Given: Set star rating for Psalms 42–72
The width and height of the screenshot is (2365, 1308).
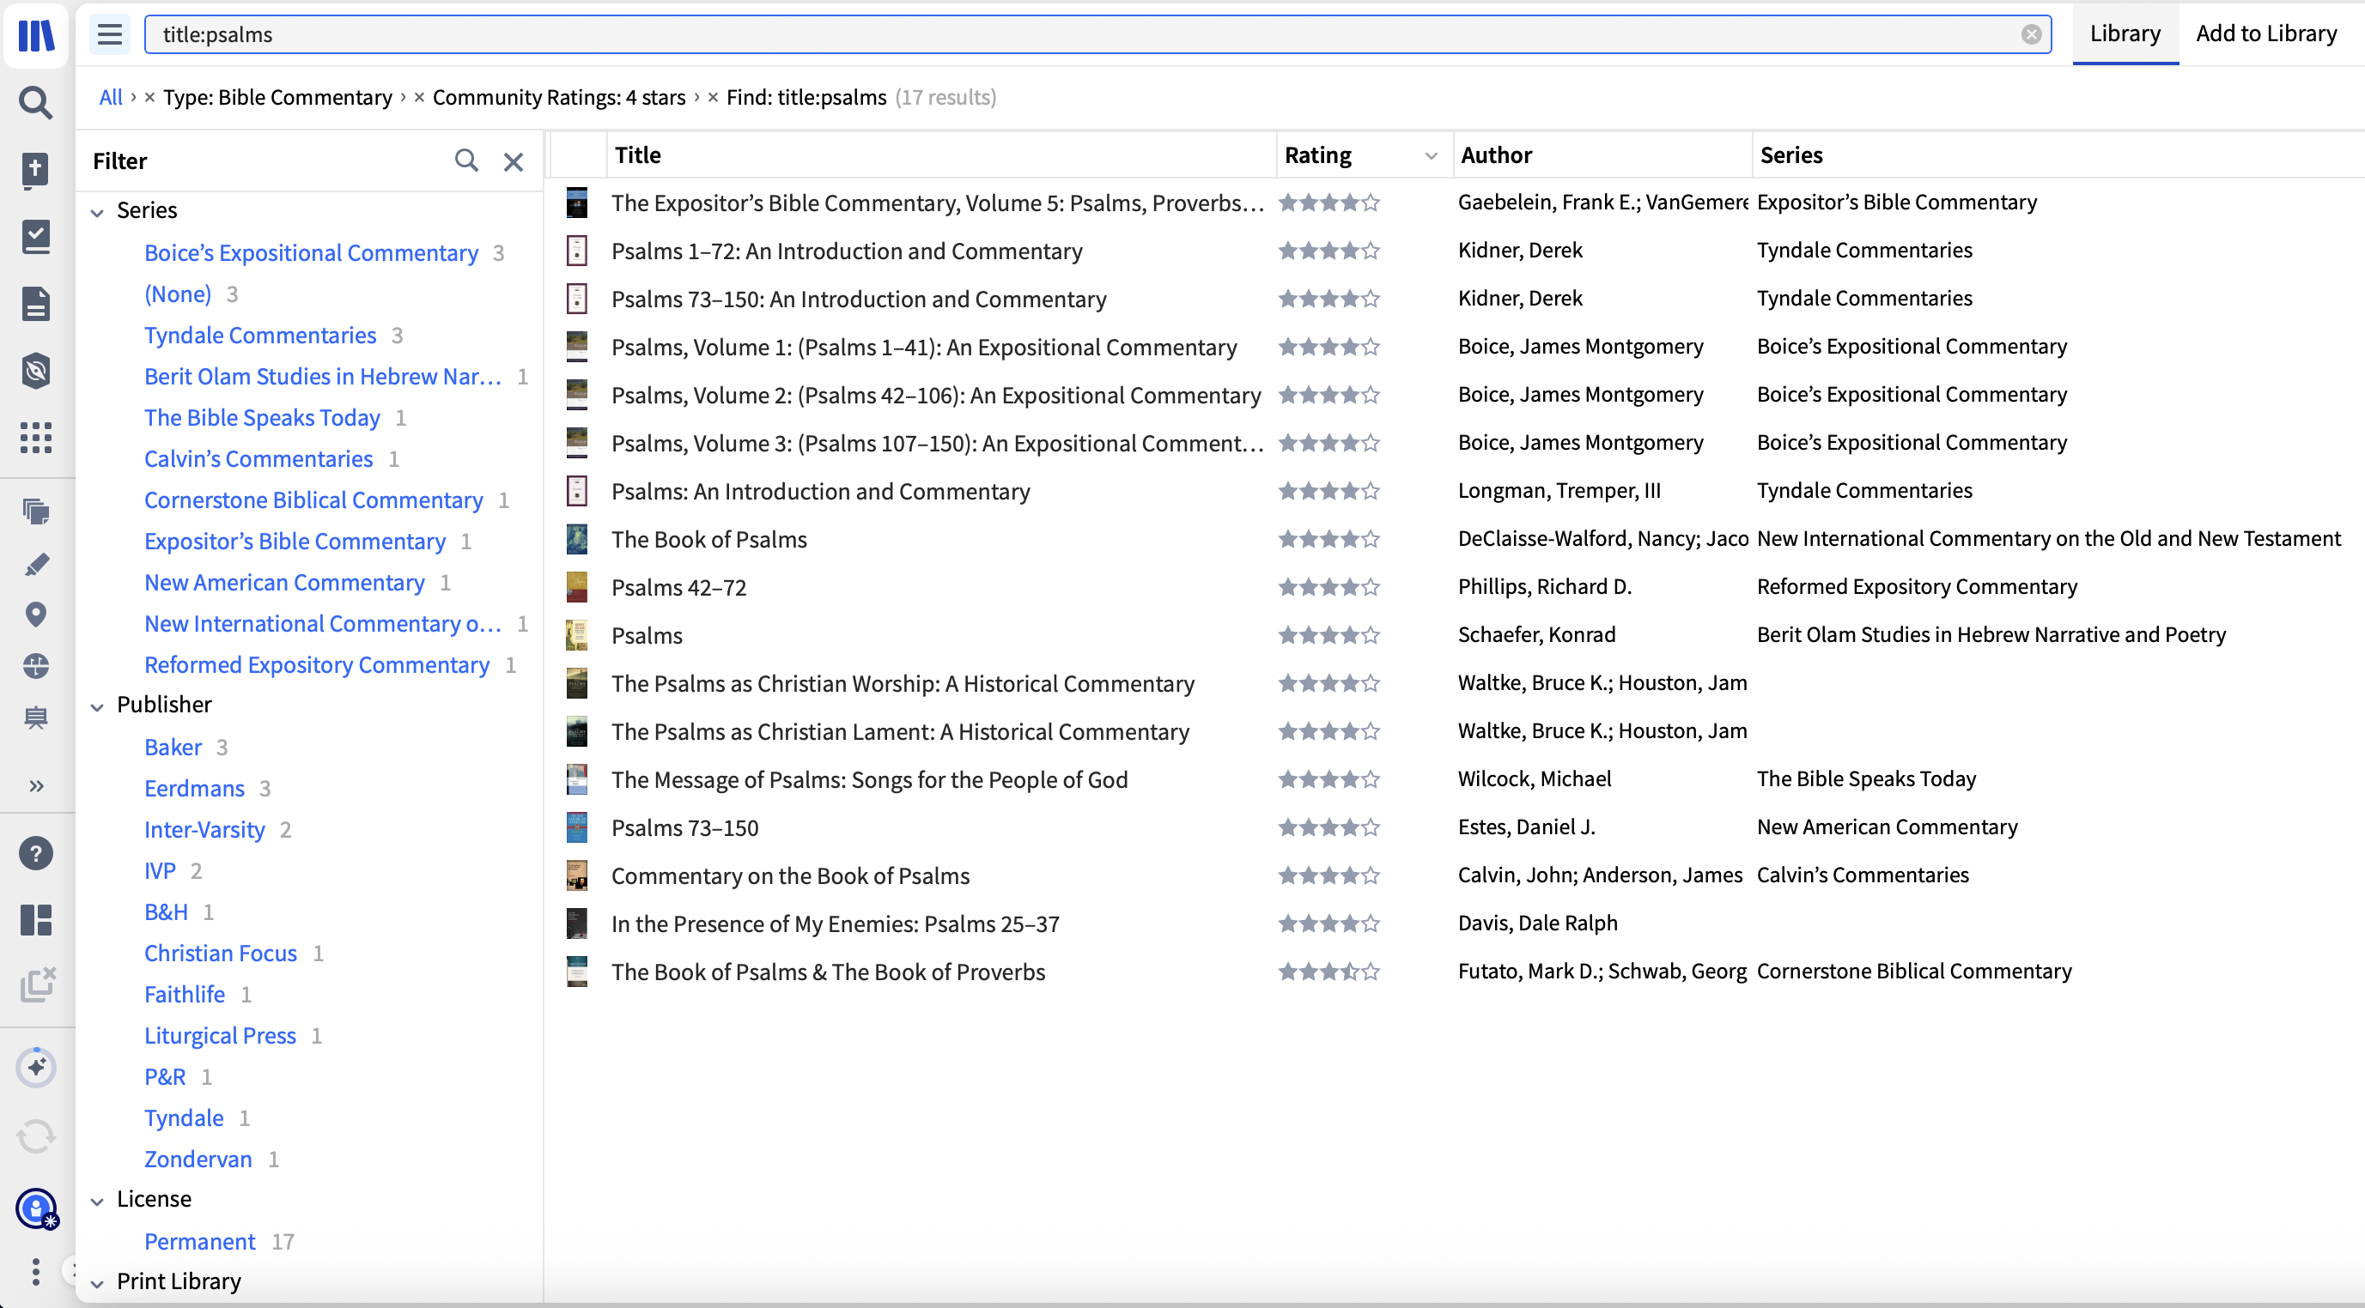Looking at the screenshot, I should (1328, 587).
